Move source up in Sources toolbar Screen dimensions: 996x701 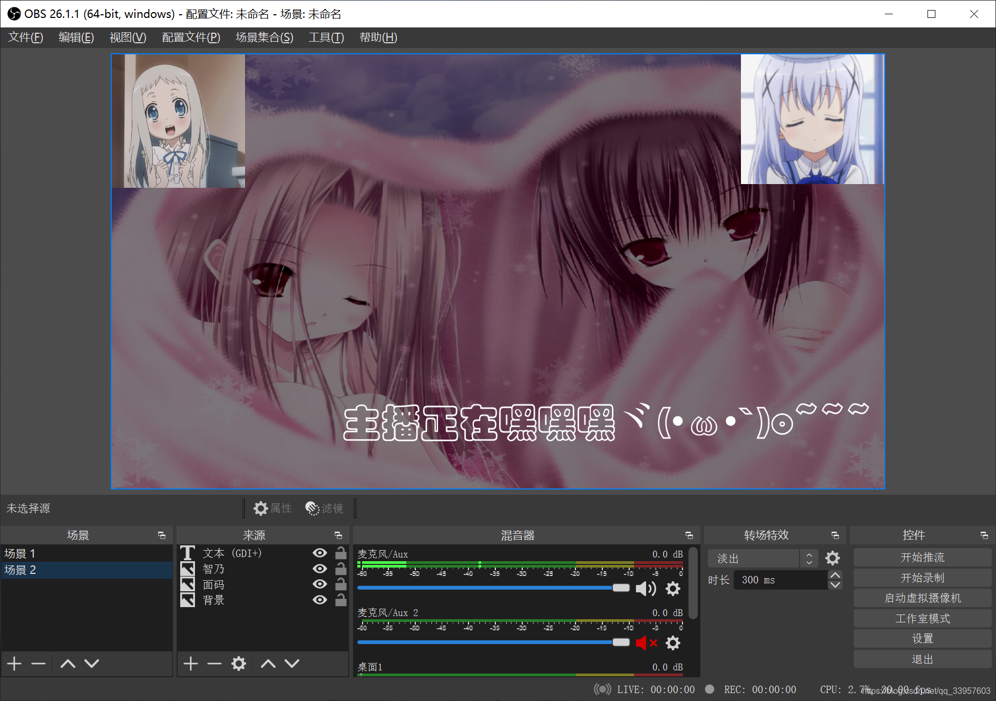268,664
